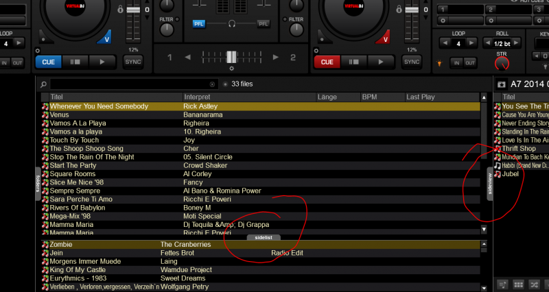Play deck 2 with the play button

pos(381,62)
